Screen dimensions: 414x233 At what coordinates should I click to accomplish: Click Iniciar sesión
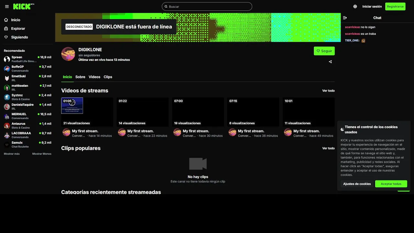372,6
